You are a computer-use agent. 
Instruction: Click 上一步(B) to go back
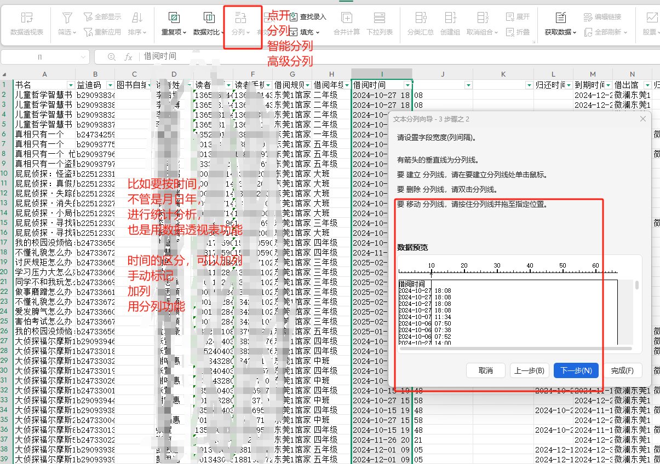(529, 370)
